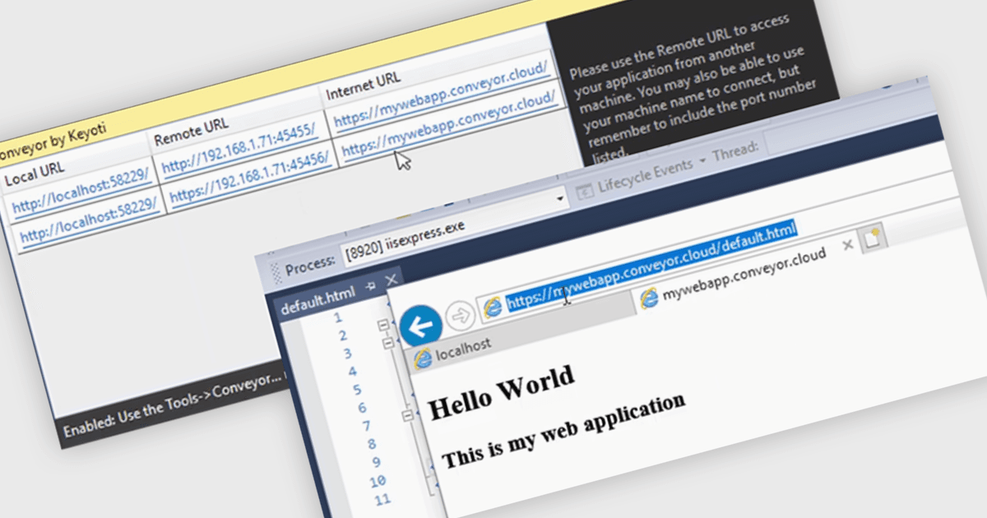Click the Enabled status bar message
Viewport: 987px width, 518px height.
pyautogui.click(x=173, y=405)
